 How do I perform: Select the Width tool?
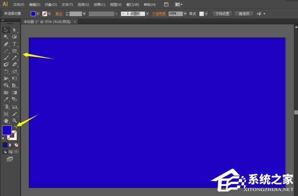click(x=6, y=79)
